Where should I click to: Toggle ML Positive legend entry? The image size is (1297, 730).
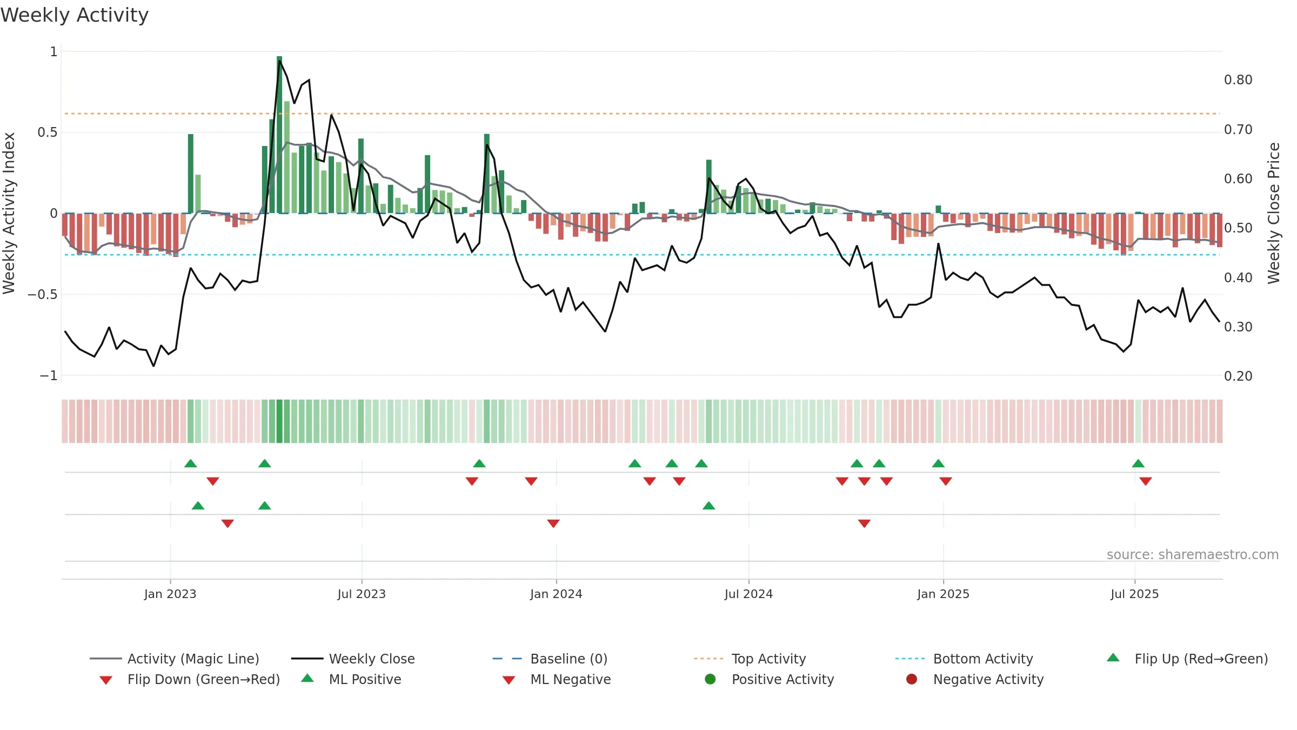[351, 679]
